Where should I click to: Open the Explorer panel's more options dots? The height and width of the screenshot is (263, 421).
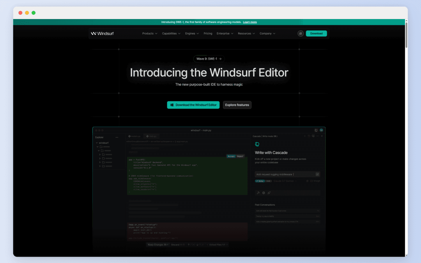(117, 138)
